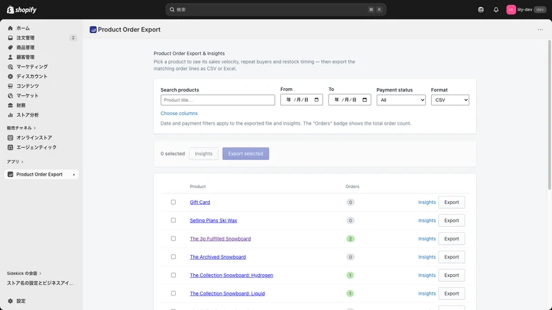The height and width of the screenshot is (310, 552).
Task: Check the Selling Plans Ski Wax checkbox
Action: click(173, 220)
